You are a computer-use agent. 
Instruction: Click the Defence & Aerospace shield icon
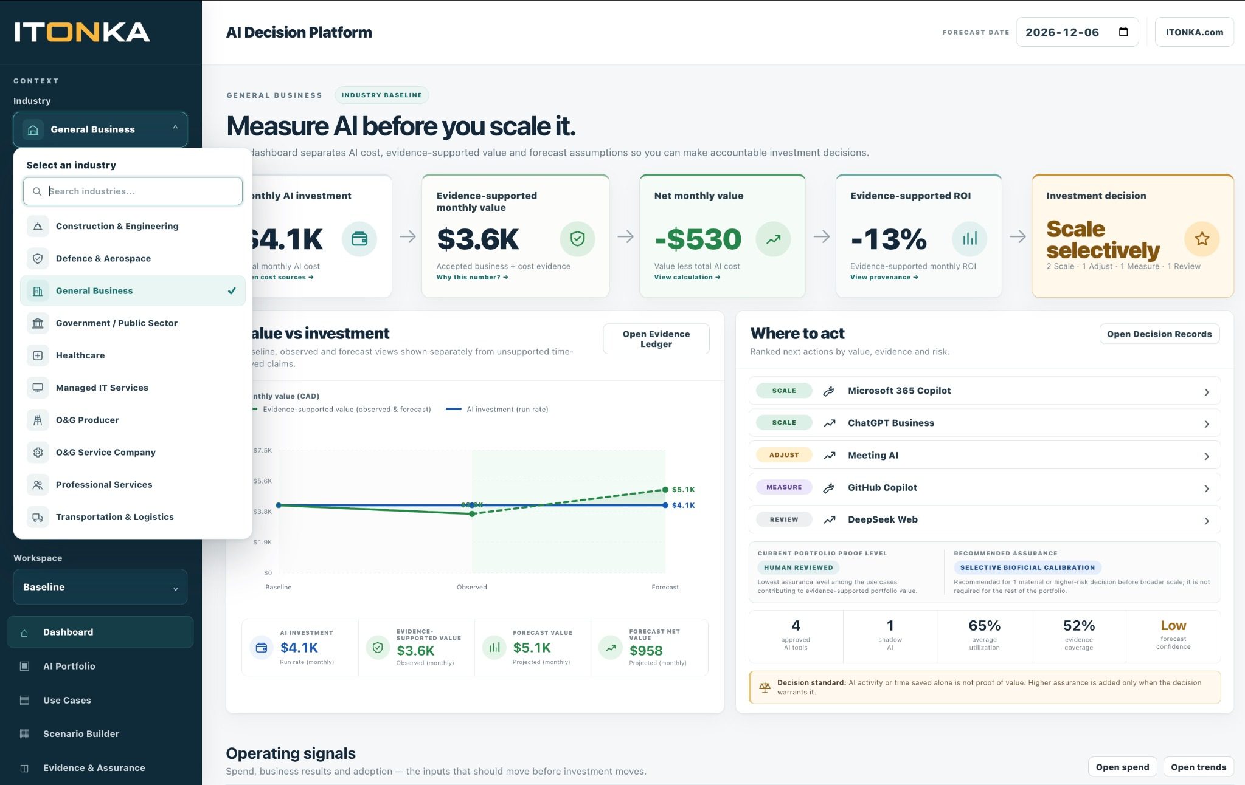tap(38, 258)
